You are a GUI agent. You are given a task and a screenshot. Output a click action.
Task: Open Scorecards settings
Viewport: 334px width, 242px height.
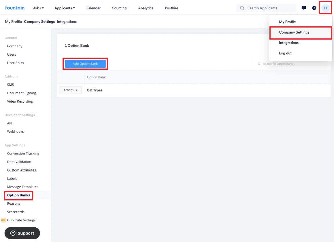tap(16, 212)
